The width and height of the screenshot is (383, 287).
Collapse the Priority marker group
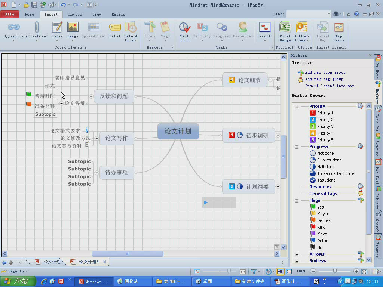pyautogui.click(x=297, y=107)
